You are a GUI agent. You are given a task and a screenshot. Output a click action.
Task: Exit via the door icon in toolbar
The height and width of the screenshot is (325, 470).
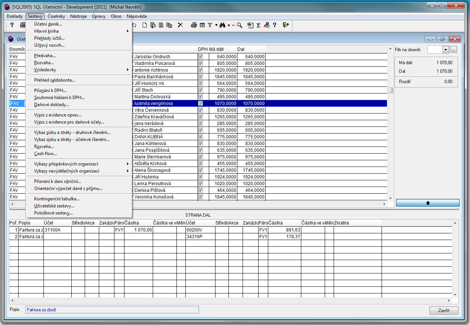pos(285,25)
